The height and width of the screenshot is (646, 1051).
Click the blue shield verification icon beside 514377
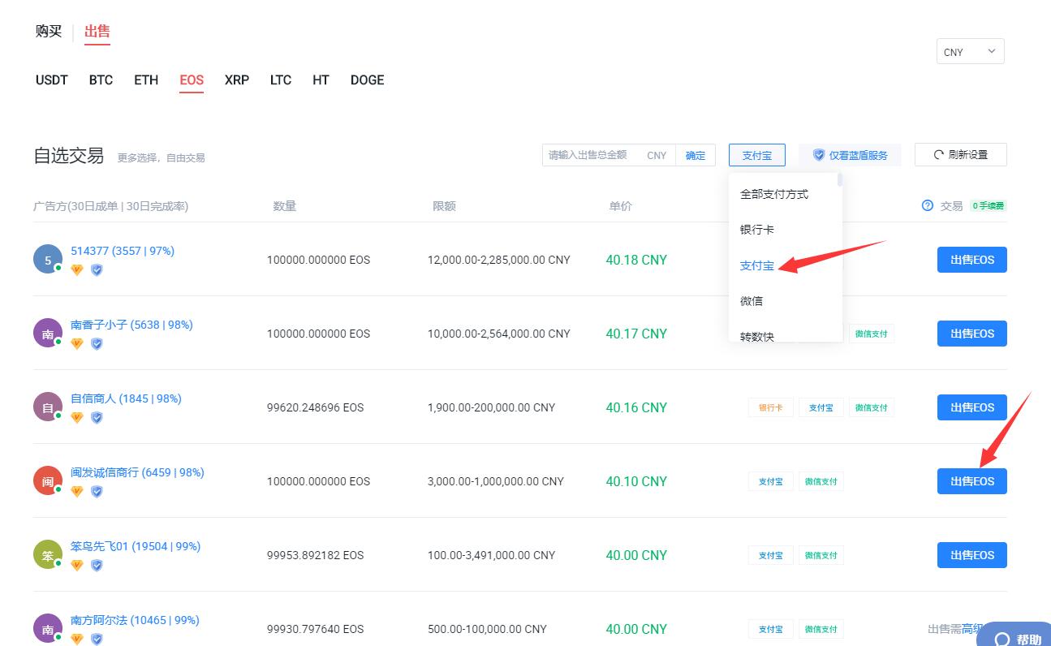[97, 269]
